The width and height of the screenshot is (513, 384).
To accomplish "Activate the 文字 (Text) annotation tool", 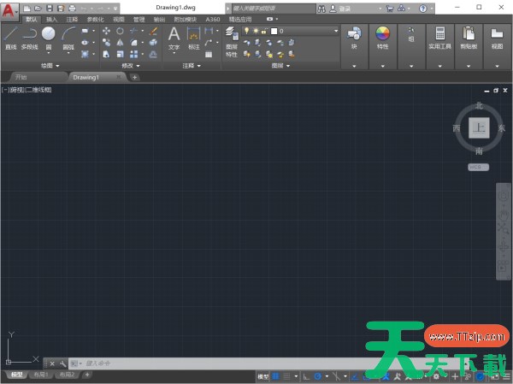I will coord(174,36).
